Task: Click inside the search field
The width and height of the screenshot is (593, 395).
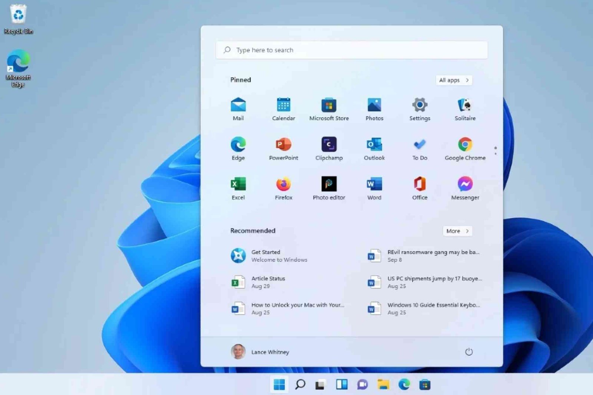Action: point(351,50)
